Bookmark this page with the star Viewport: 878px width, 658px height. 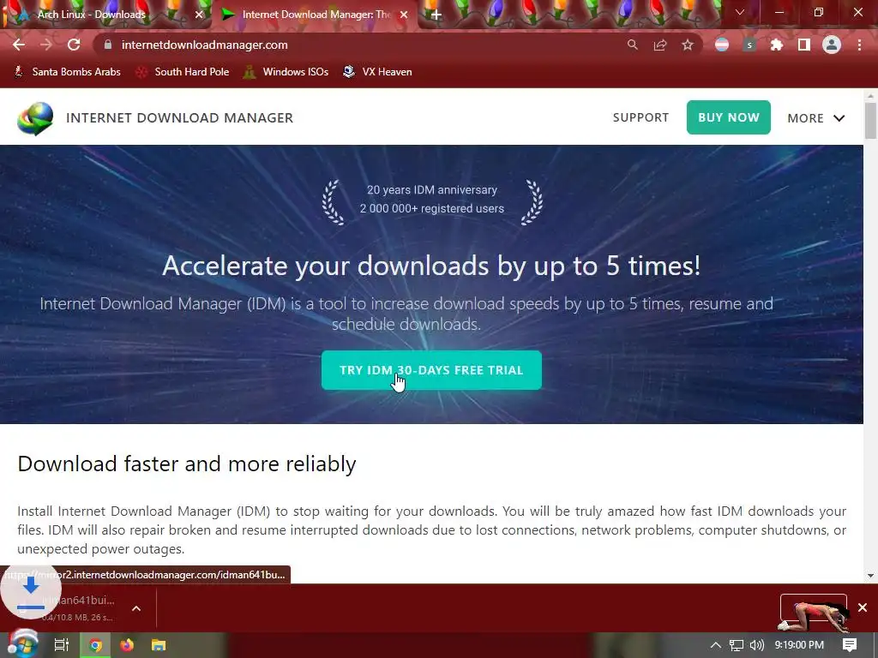(688, 45)
